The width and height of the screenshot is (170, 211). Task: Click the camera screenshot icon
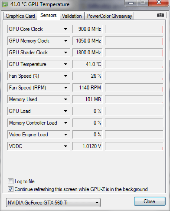[x=160, y=15]
